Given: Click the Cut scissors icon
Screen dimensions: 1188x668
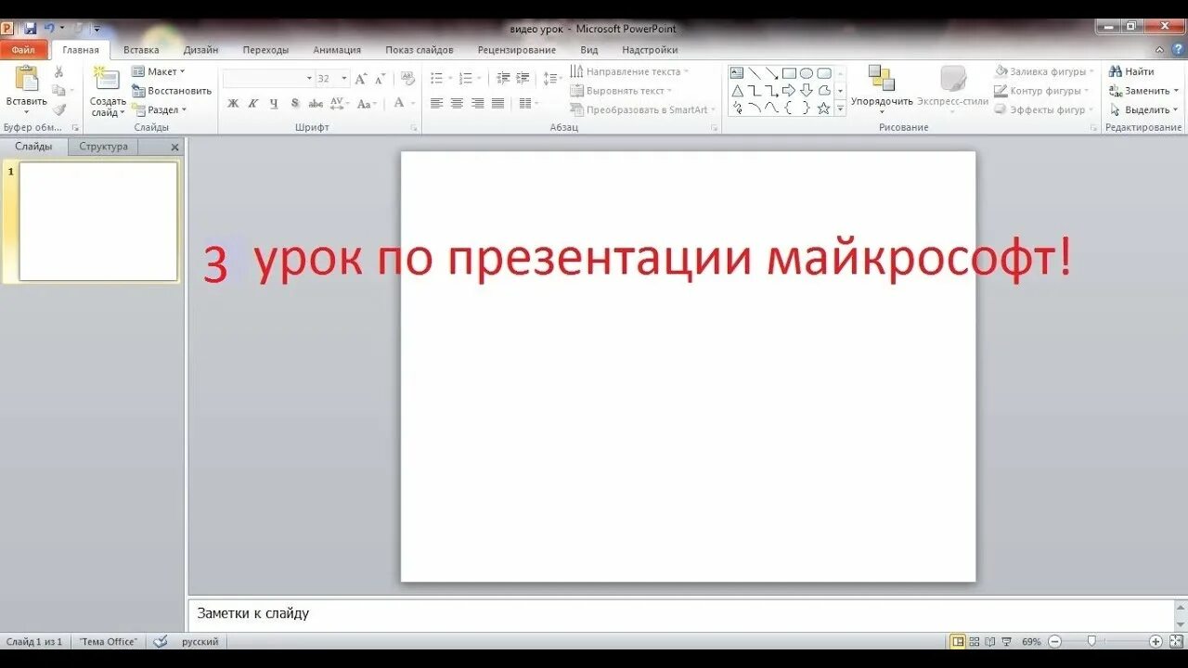Looking at the screenshot, I should click(59, 71).
